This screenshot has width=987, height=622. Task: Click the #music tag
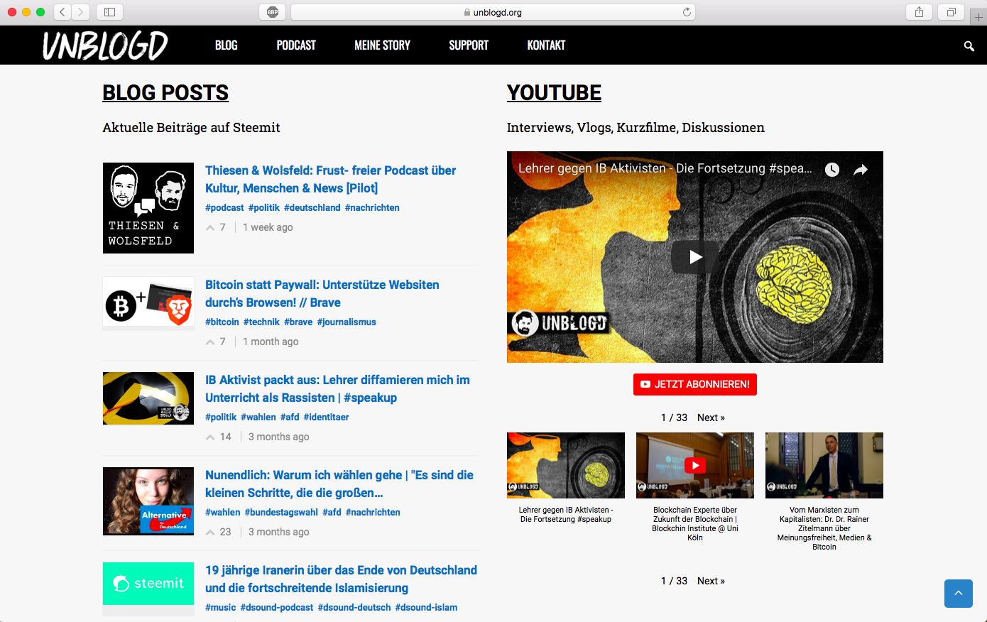[x=221, y=608]
